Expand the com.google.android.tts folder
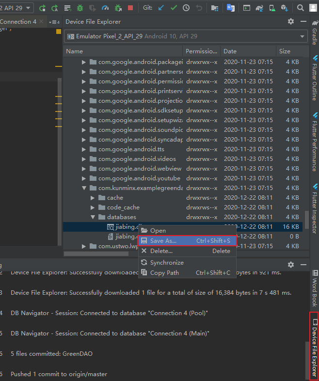 coord(83,149)
